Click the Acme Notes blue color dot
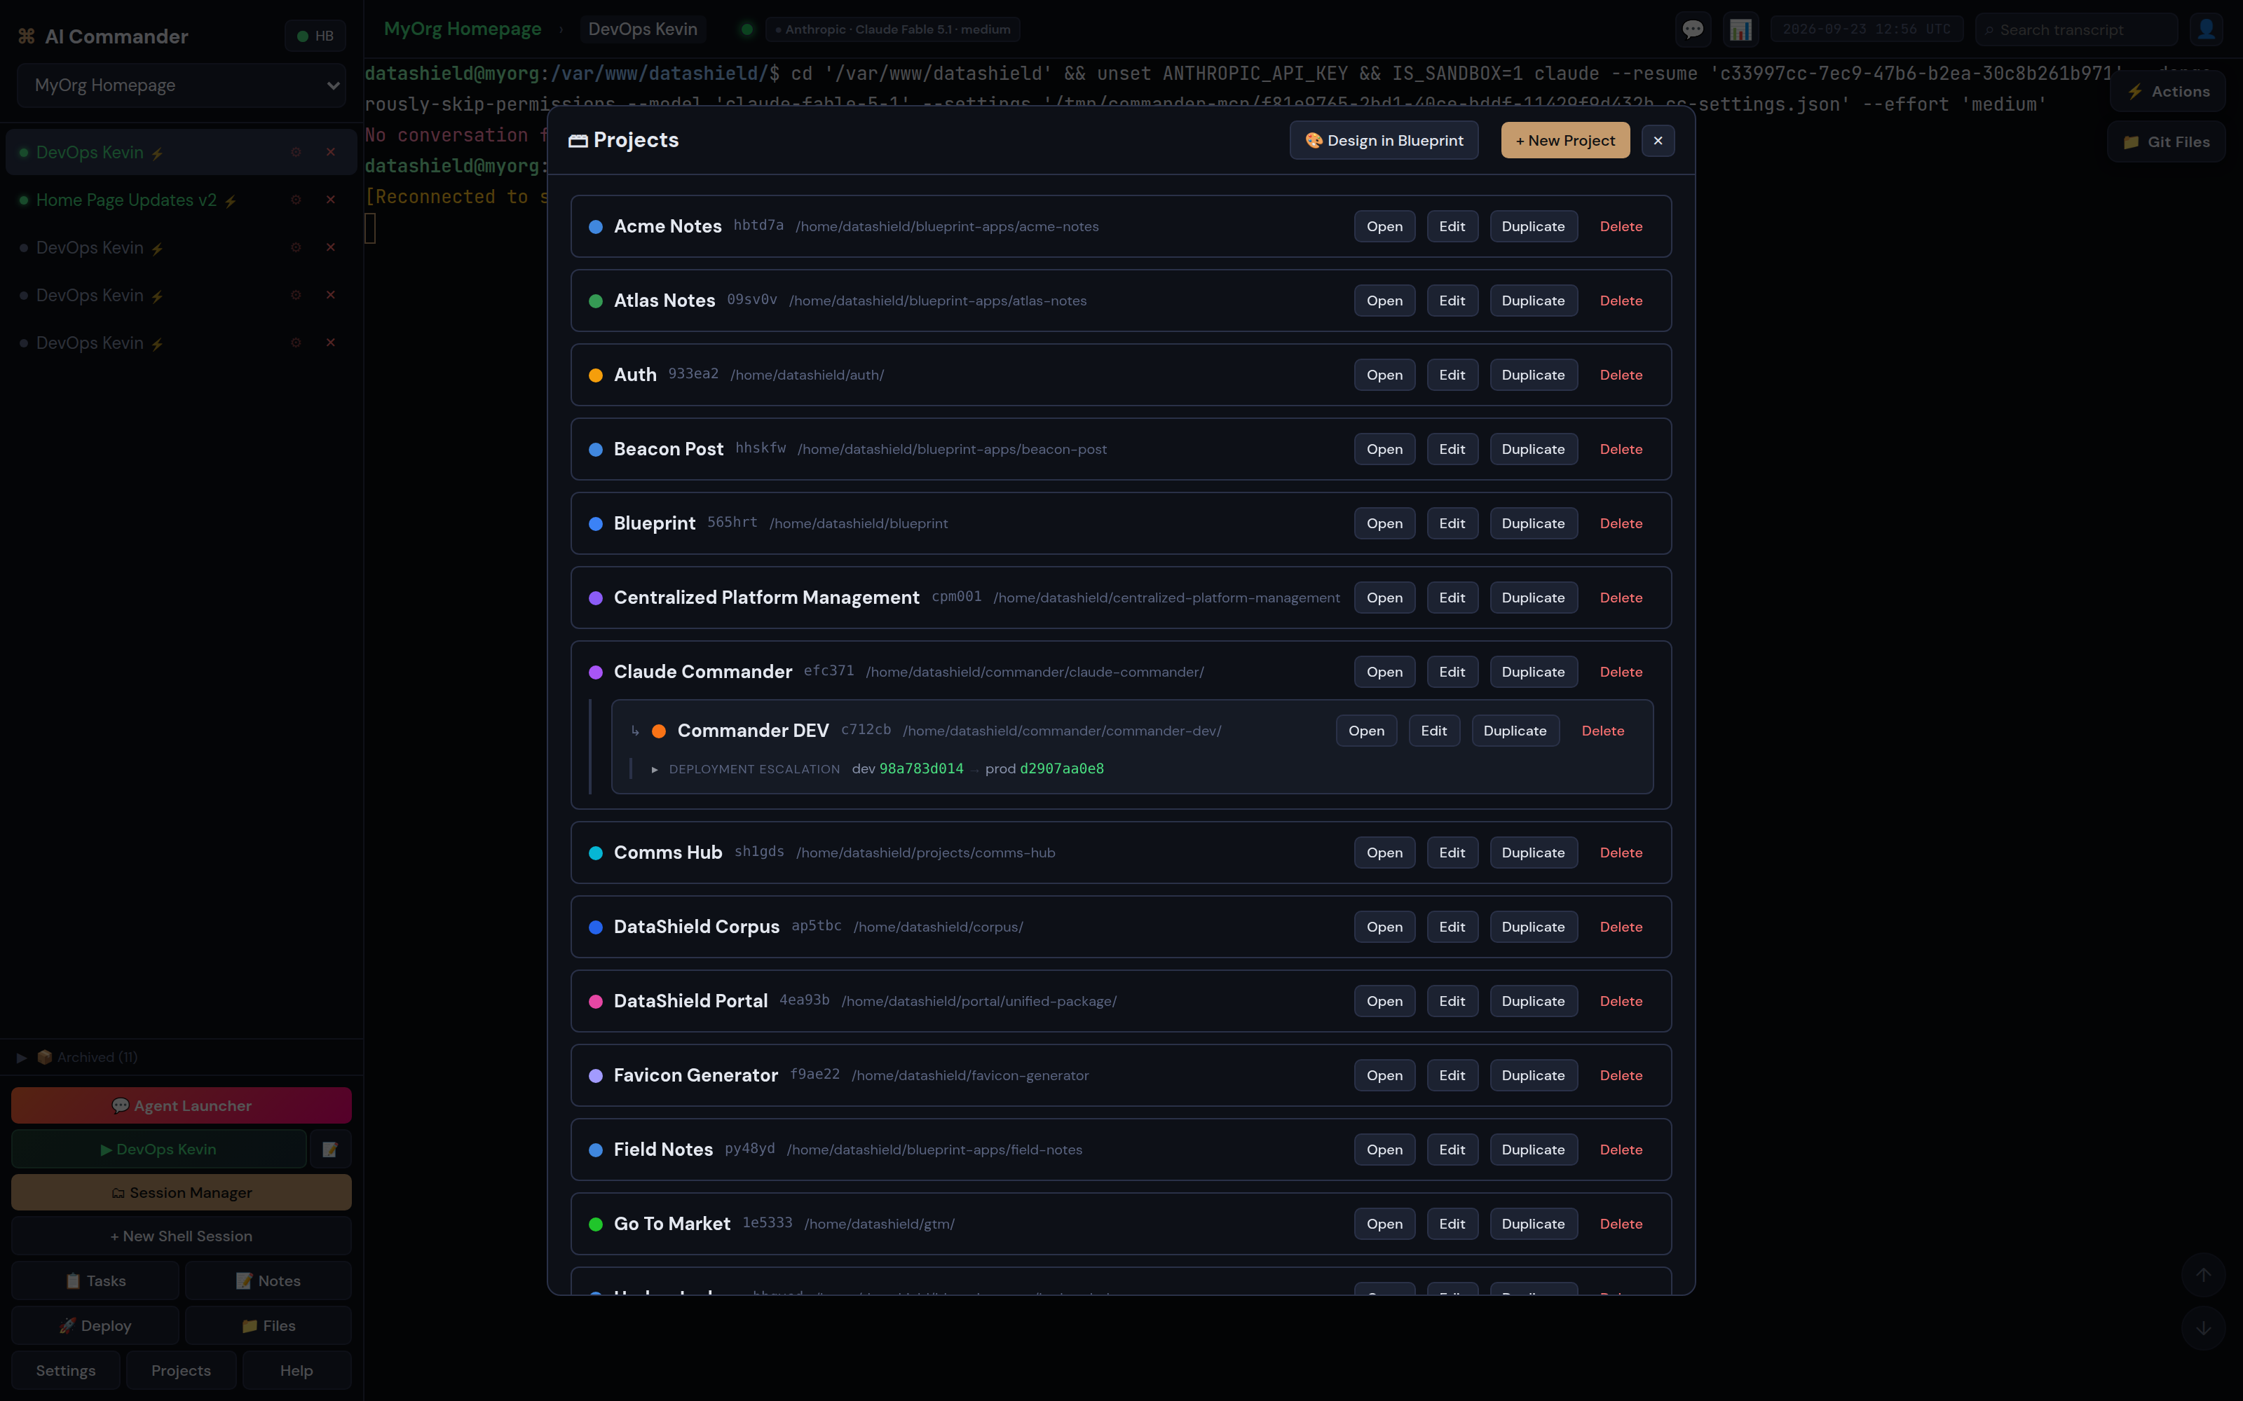Viewport: 2243px width, 1401px height. point(596,227)
